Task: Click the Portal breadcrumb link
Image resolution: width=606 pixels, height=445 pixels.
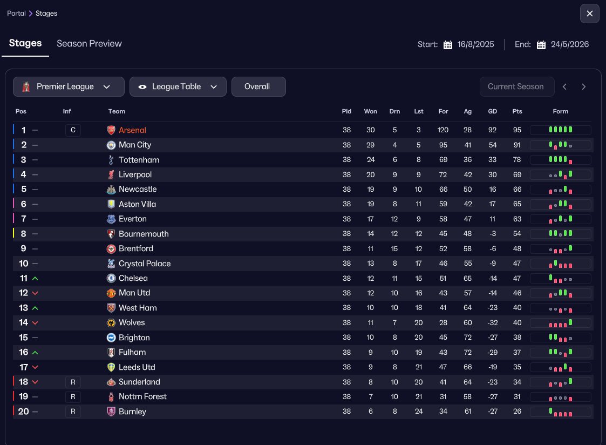Action: tap(16, 14)
